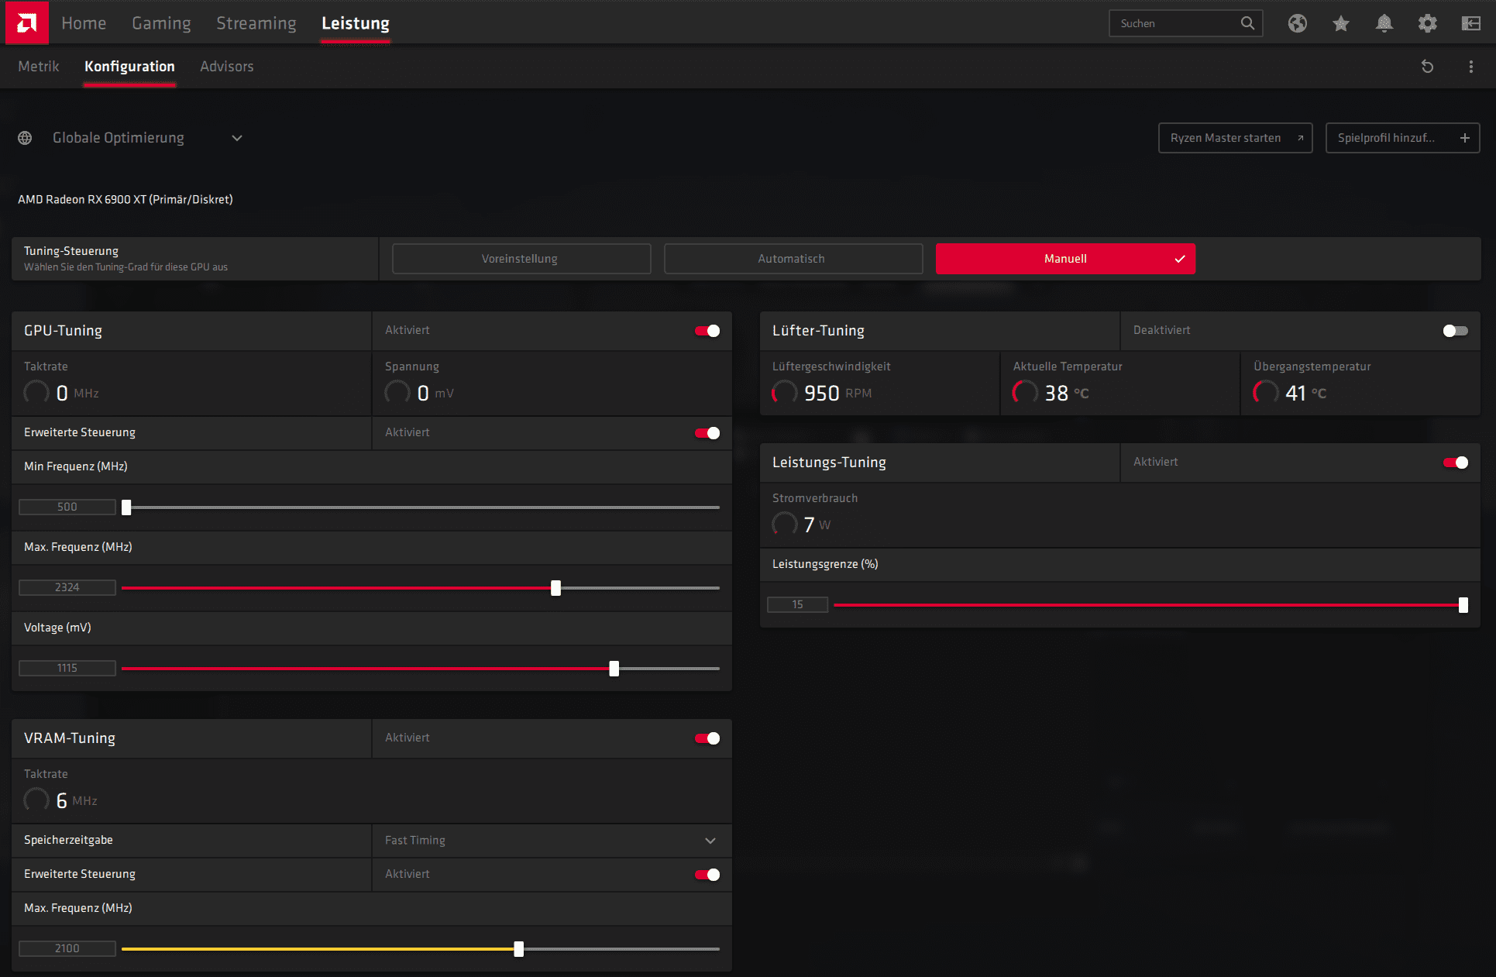
Task: Open the Streaming tab
Action: [x=256, y=23]
